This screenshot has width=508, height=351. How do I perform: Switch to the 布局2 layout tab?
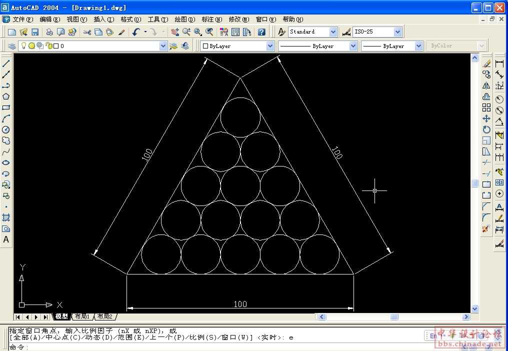[x=105, y=316]
